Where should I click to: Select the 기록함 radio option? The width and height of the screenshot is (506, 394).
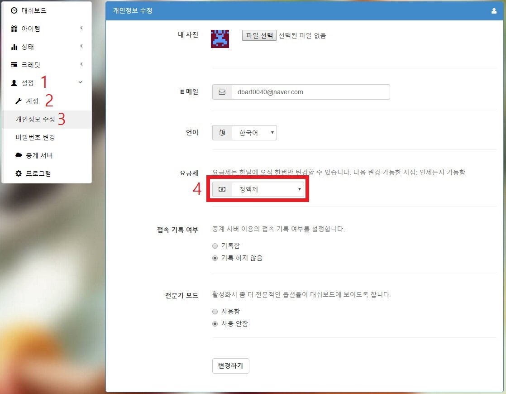click(x=215, y=246)
